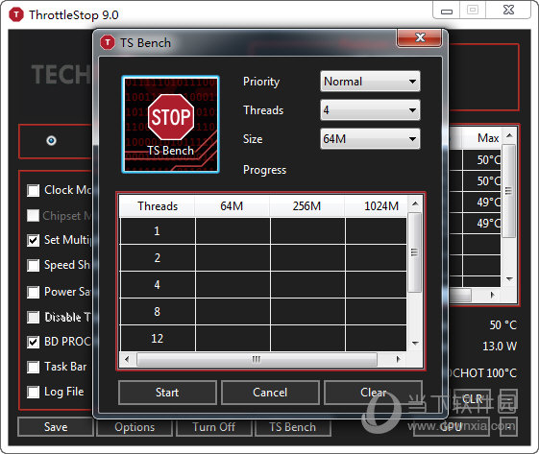
Task: Click results table scroll left arrow
Action: pyautogui.click(x=127, y=360)
